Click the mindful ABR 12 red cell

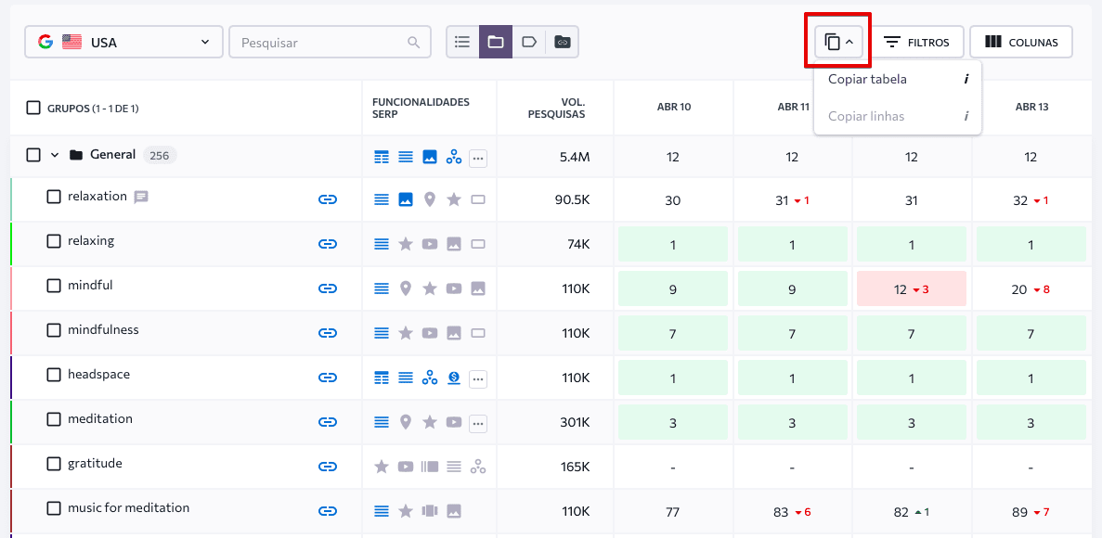(912, 288)
